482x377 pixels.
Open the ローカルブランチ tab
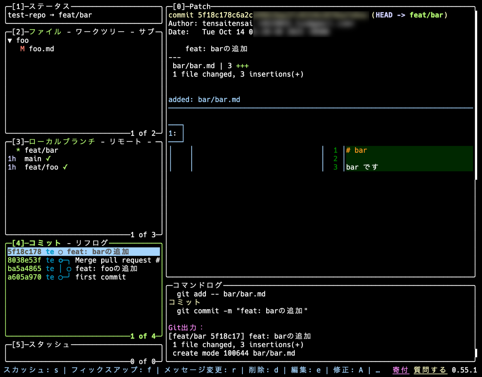[62, 141]
